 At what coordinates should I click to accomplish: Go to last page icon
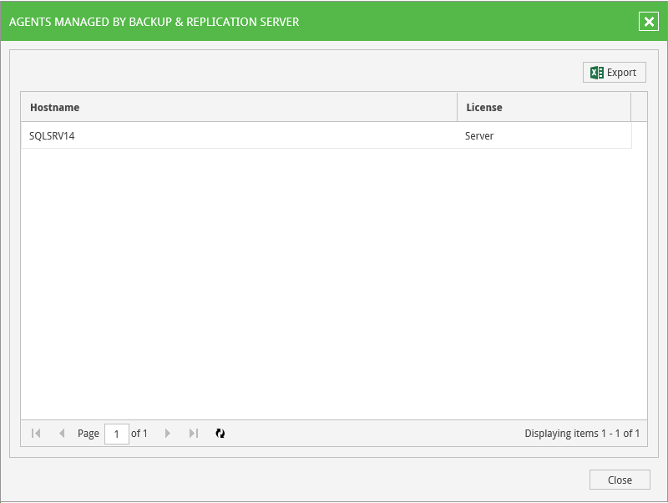point(194,434)
